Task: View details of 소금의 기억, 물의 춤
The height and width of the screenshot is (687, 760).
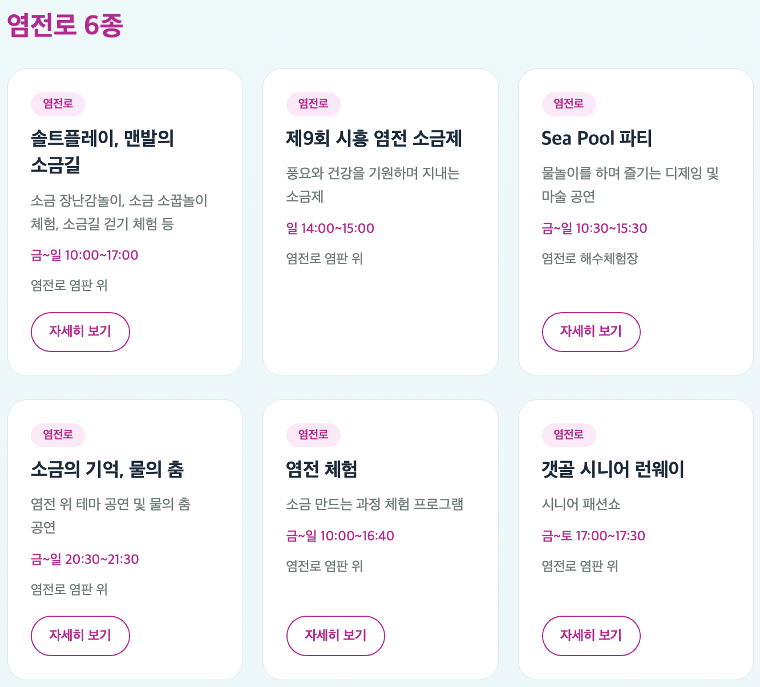Action: pos(80,636)
